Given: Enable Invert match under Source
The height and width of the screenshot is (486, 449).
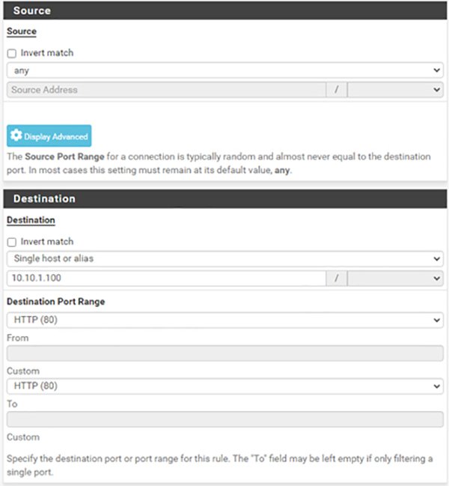Looking at the screenshot, I should [x=11, y=54].
